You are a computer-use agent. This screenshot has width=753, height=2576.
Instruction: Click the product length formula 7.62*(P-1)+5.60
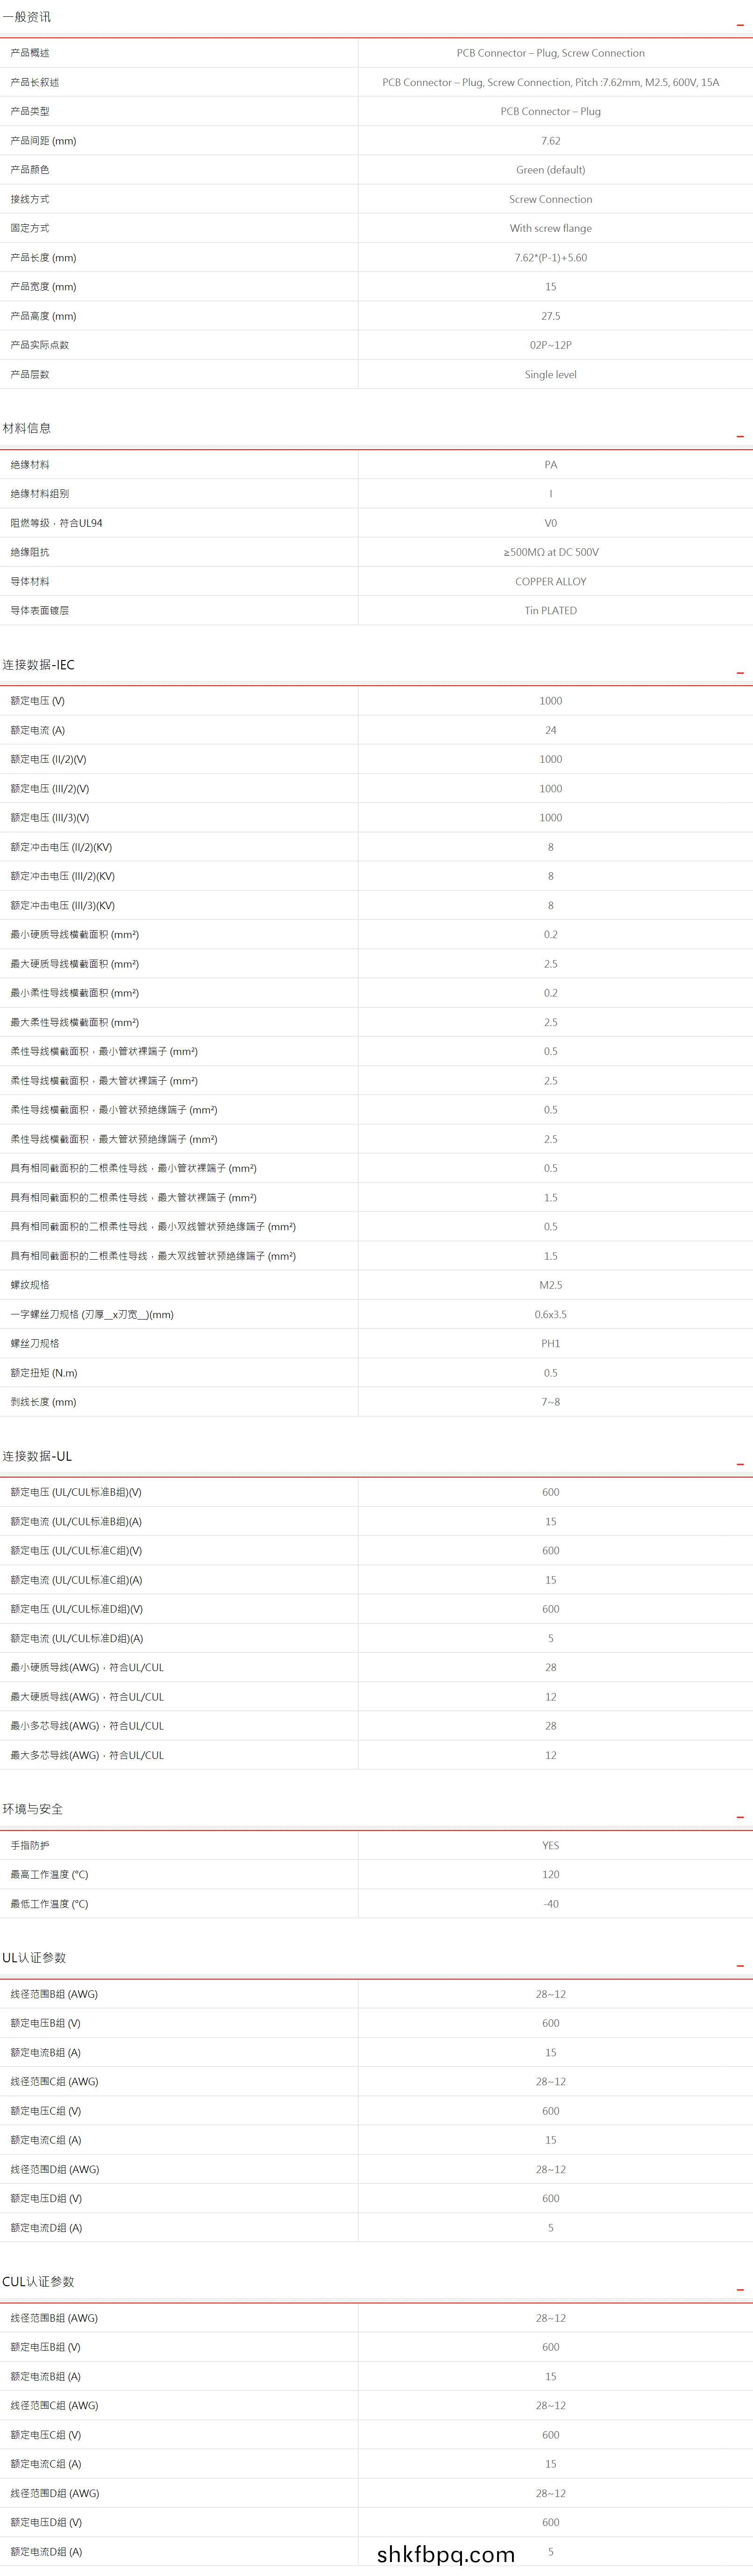coord(550,258)
